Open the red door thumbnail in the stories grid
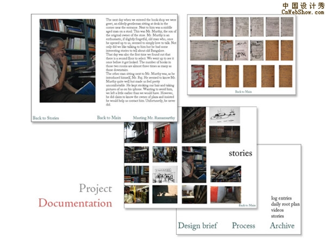 point(165,132)
